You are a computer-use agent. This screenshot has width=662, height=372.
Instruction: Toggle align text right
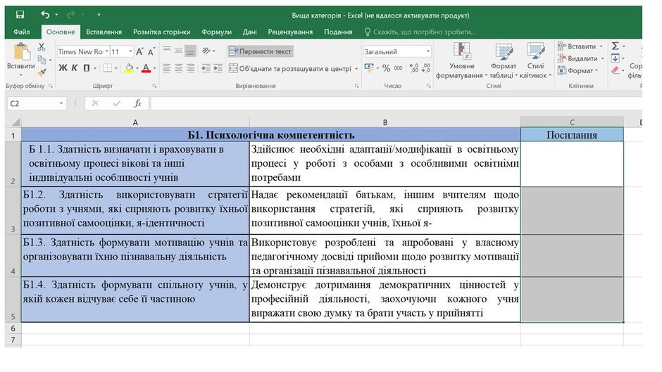point(190,68)
